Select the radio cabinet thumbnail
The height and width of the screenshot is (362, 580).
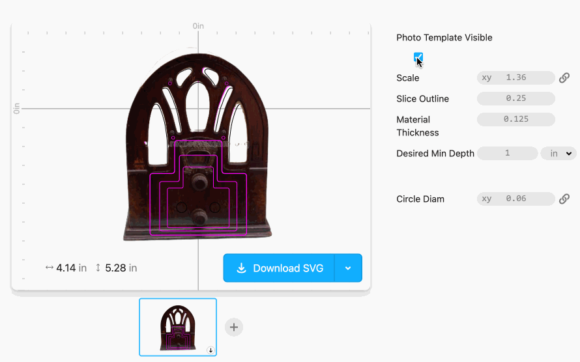pos(178,327)
